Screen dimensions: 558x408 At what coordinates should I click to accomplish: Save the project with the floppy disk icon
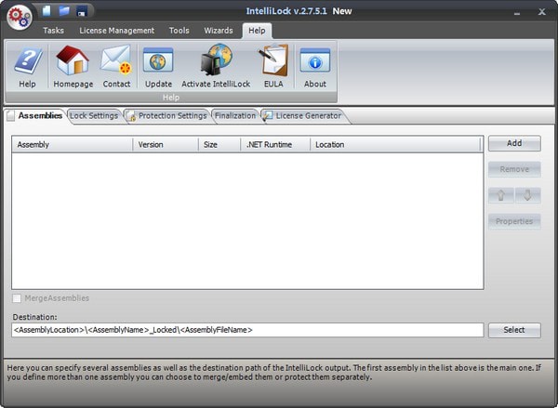coord(82,11)
